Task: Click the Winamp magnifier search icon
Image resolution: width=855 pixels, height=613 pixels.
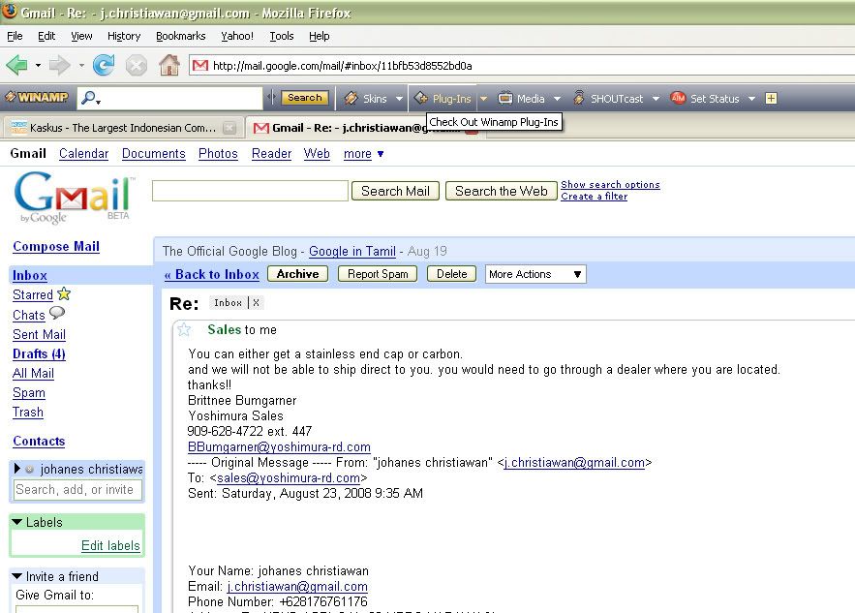Action: coord(88,98)
